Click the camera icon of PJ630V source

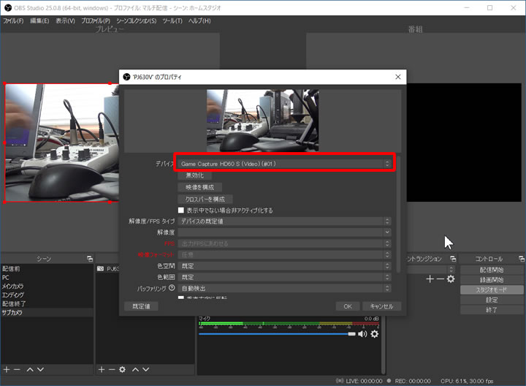(x=100, y=269)
